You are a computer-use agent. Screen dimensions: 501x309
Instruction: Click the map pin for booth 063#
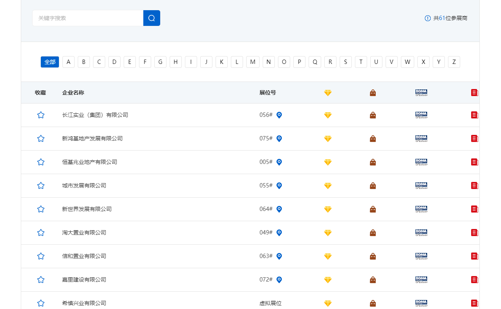[x=279, y=256]
